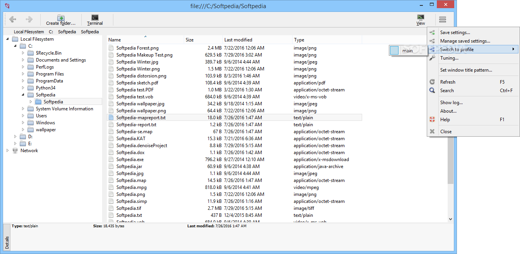This screenshot has height=254, width=520.
Task: Open the Switch to profile submenu arrow
Action: pos(513,49)
